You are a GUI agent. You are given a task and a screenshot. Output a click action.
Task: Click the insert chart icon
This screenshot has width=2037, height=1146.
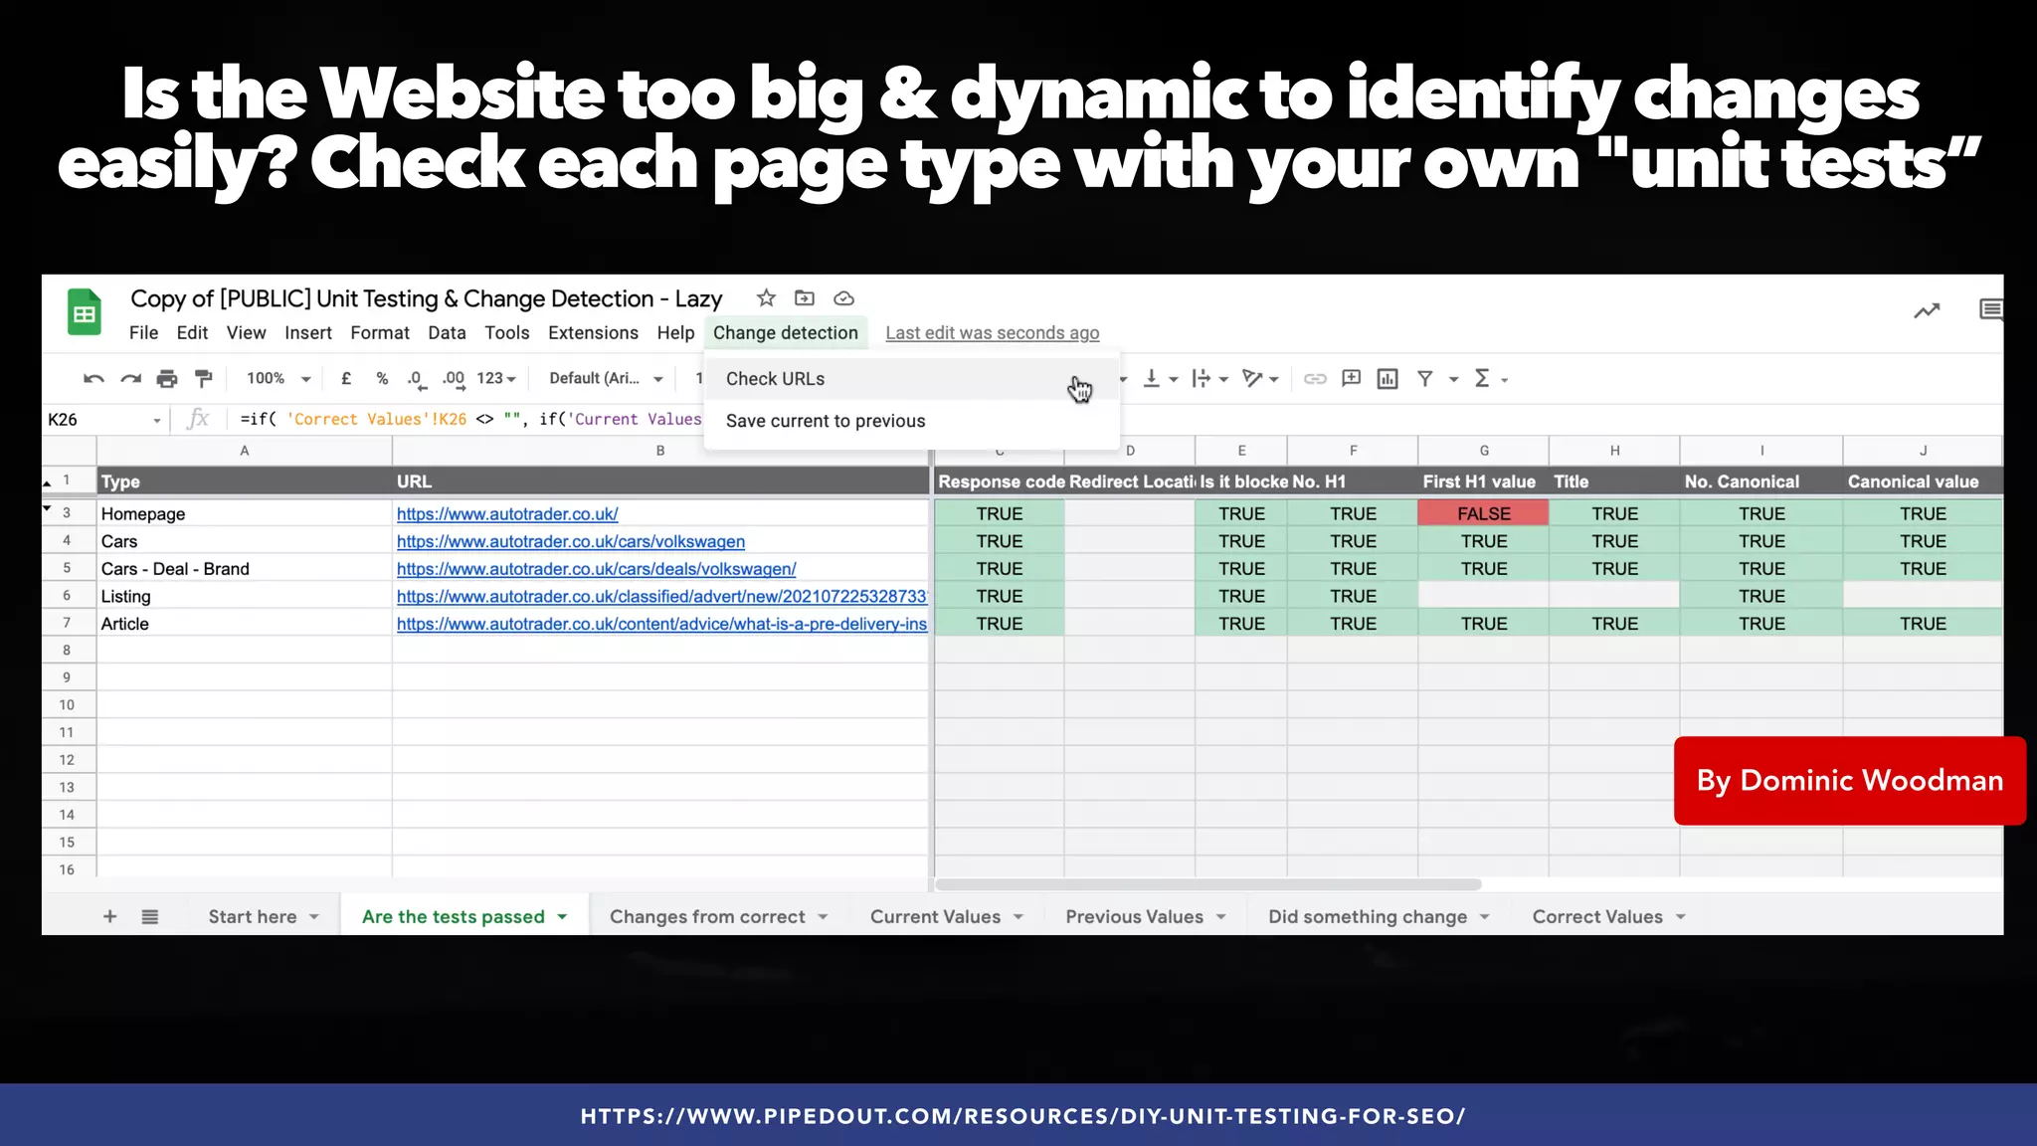point(1388,379)
